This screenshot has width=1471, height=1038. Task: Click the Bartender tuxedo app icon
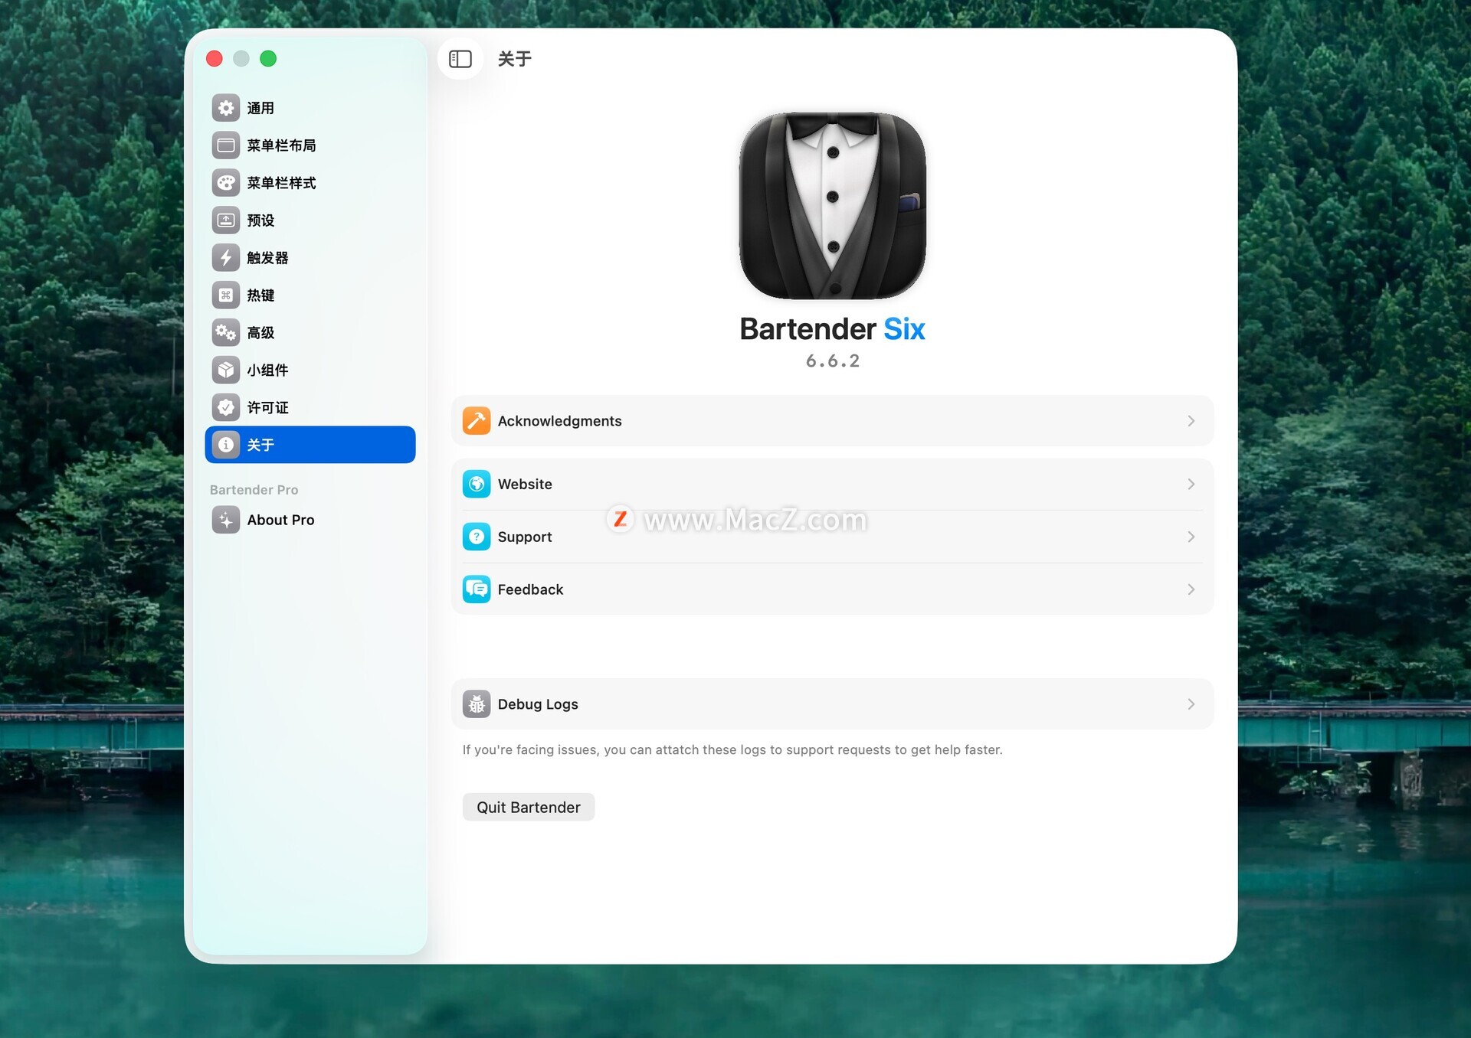[x=833, y=206]
